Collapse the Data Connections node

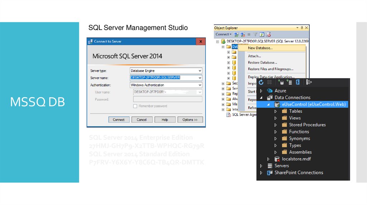261,97
